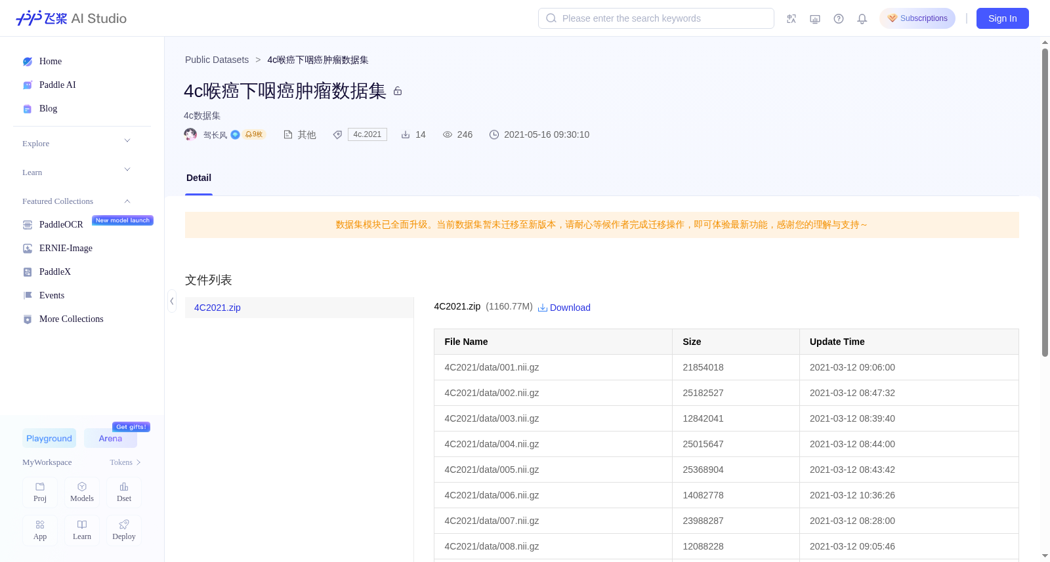Click the language translate icon in header
This screenshot has height=562, width=1050.
coord(791,18)
